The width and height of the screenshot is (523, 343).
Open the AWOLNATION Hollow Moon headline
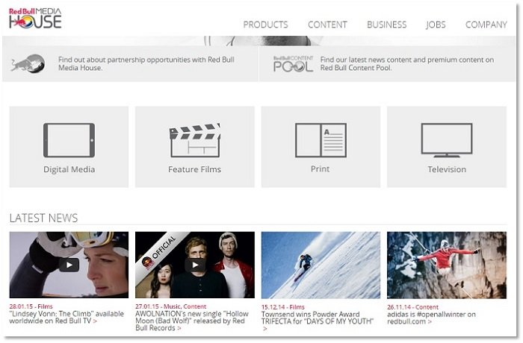click(x=192, y=321)
